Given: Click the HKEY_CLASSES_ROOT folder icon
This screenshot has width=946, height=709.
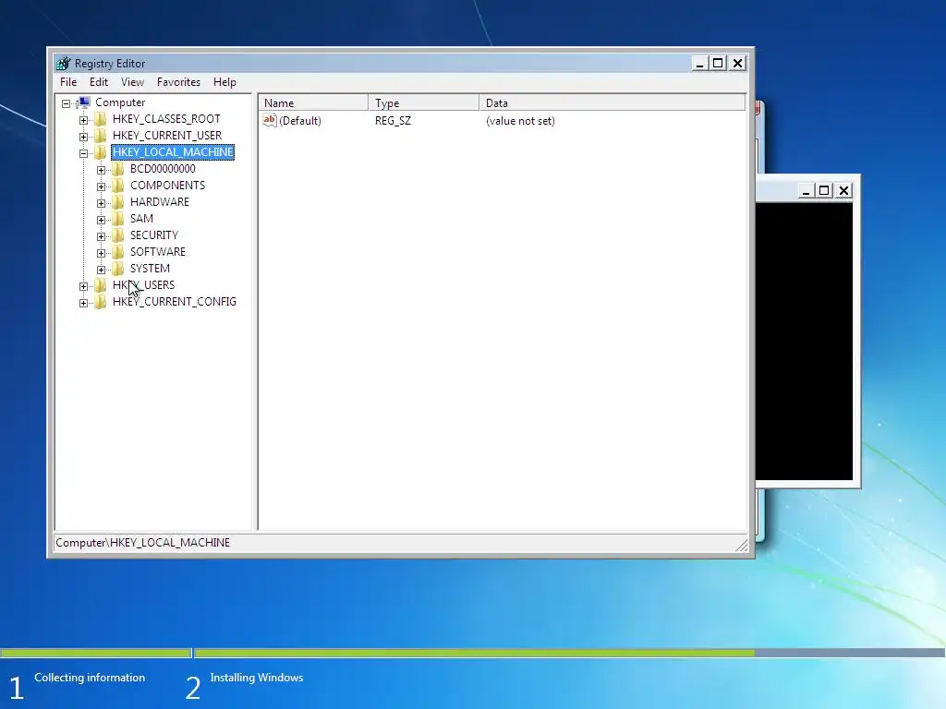Looking at the screenshot, I should point(101,119).
